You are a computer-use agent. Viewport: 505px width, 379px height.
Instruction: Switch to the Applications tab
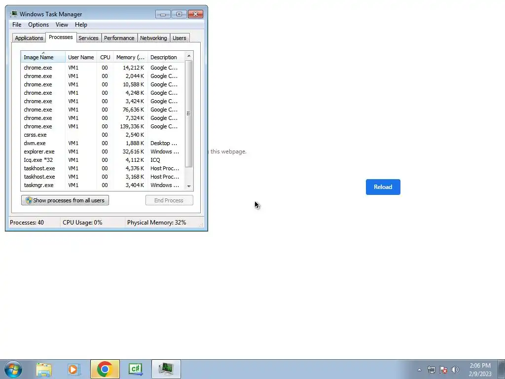pyautogui.click(x=29, y=38)
